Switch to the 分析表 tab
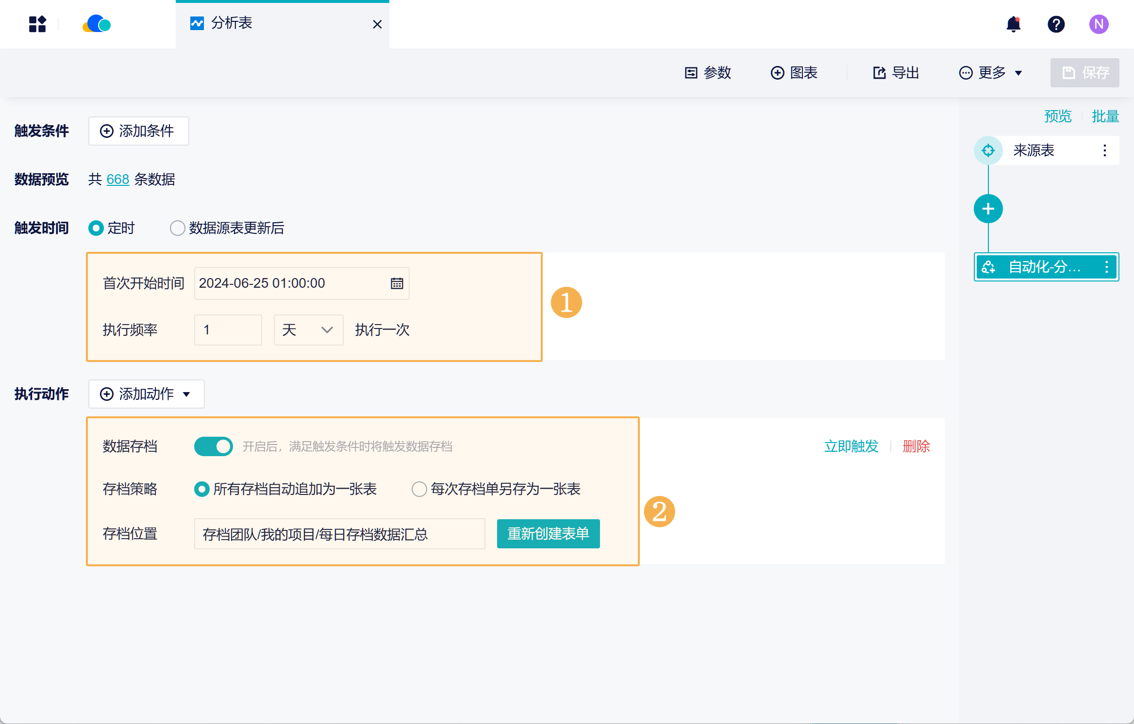The height and width of the screenshot is (724, 1134). pos(232,23)
